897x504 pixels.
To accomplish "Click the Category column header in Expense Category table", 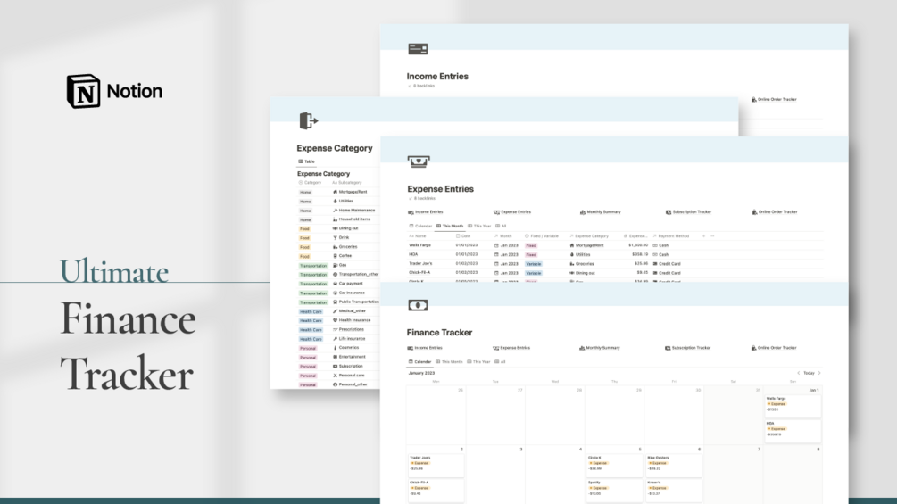I will pos(310,183).
